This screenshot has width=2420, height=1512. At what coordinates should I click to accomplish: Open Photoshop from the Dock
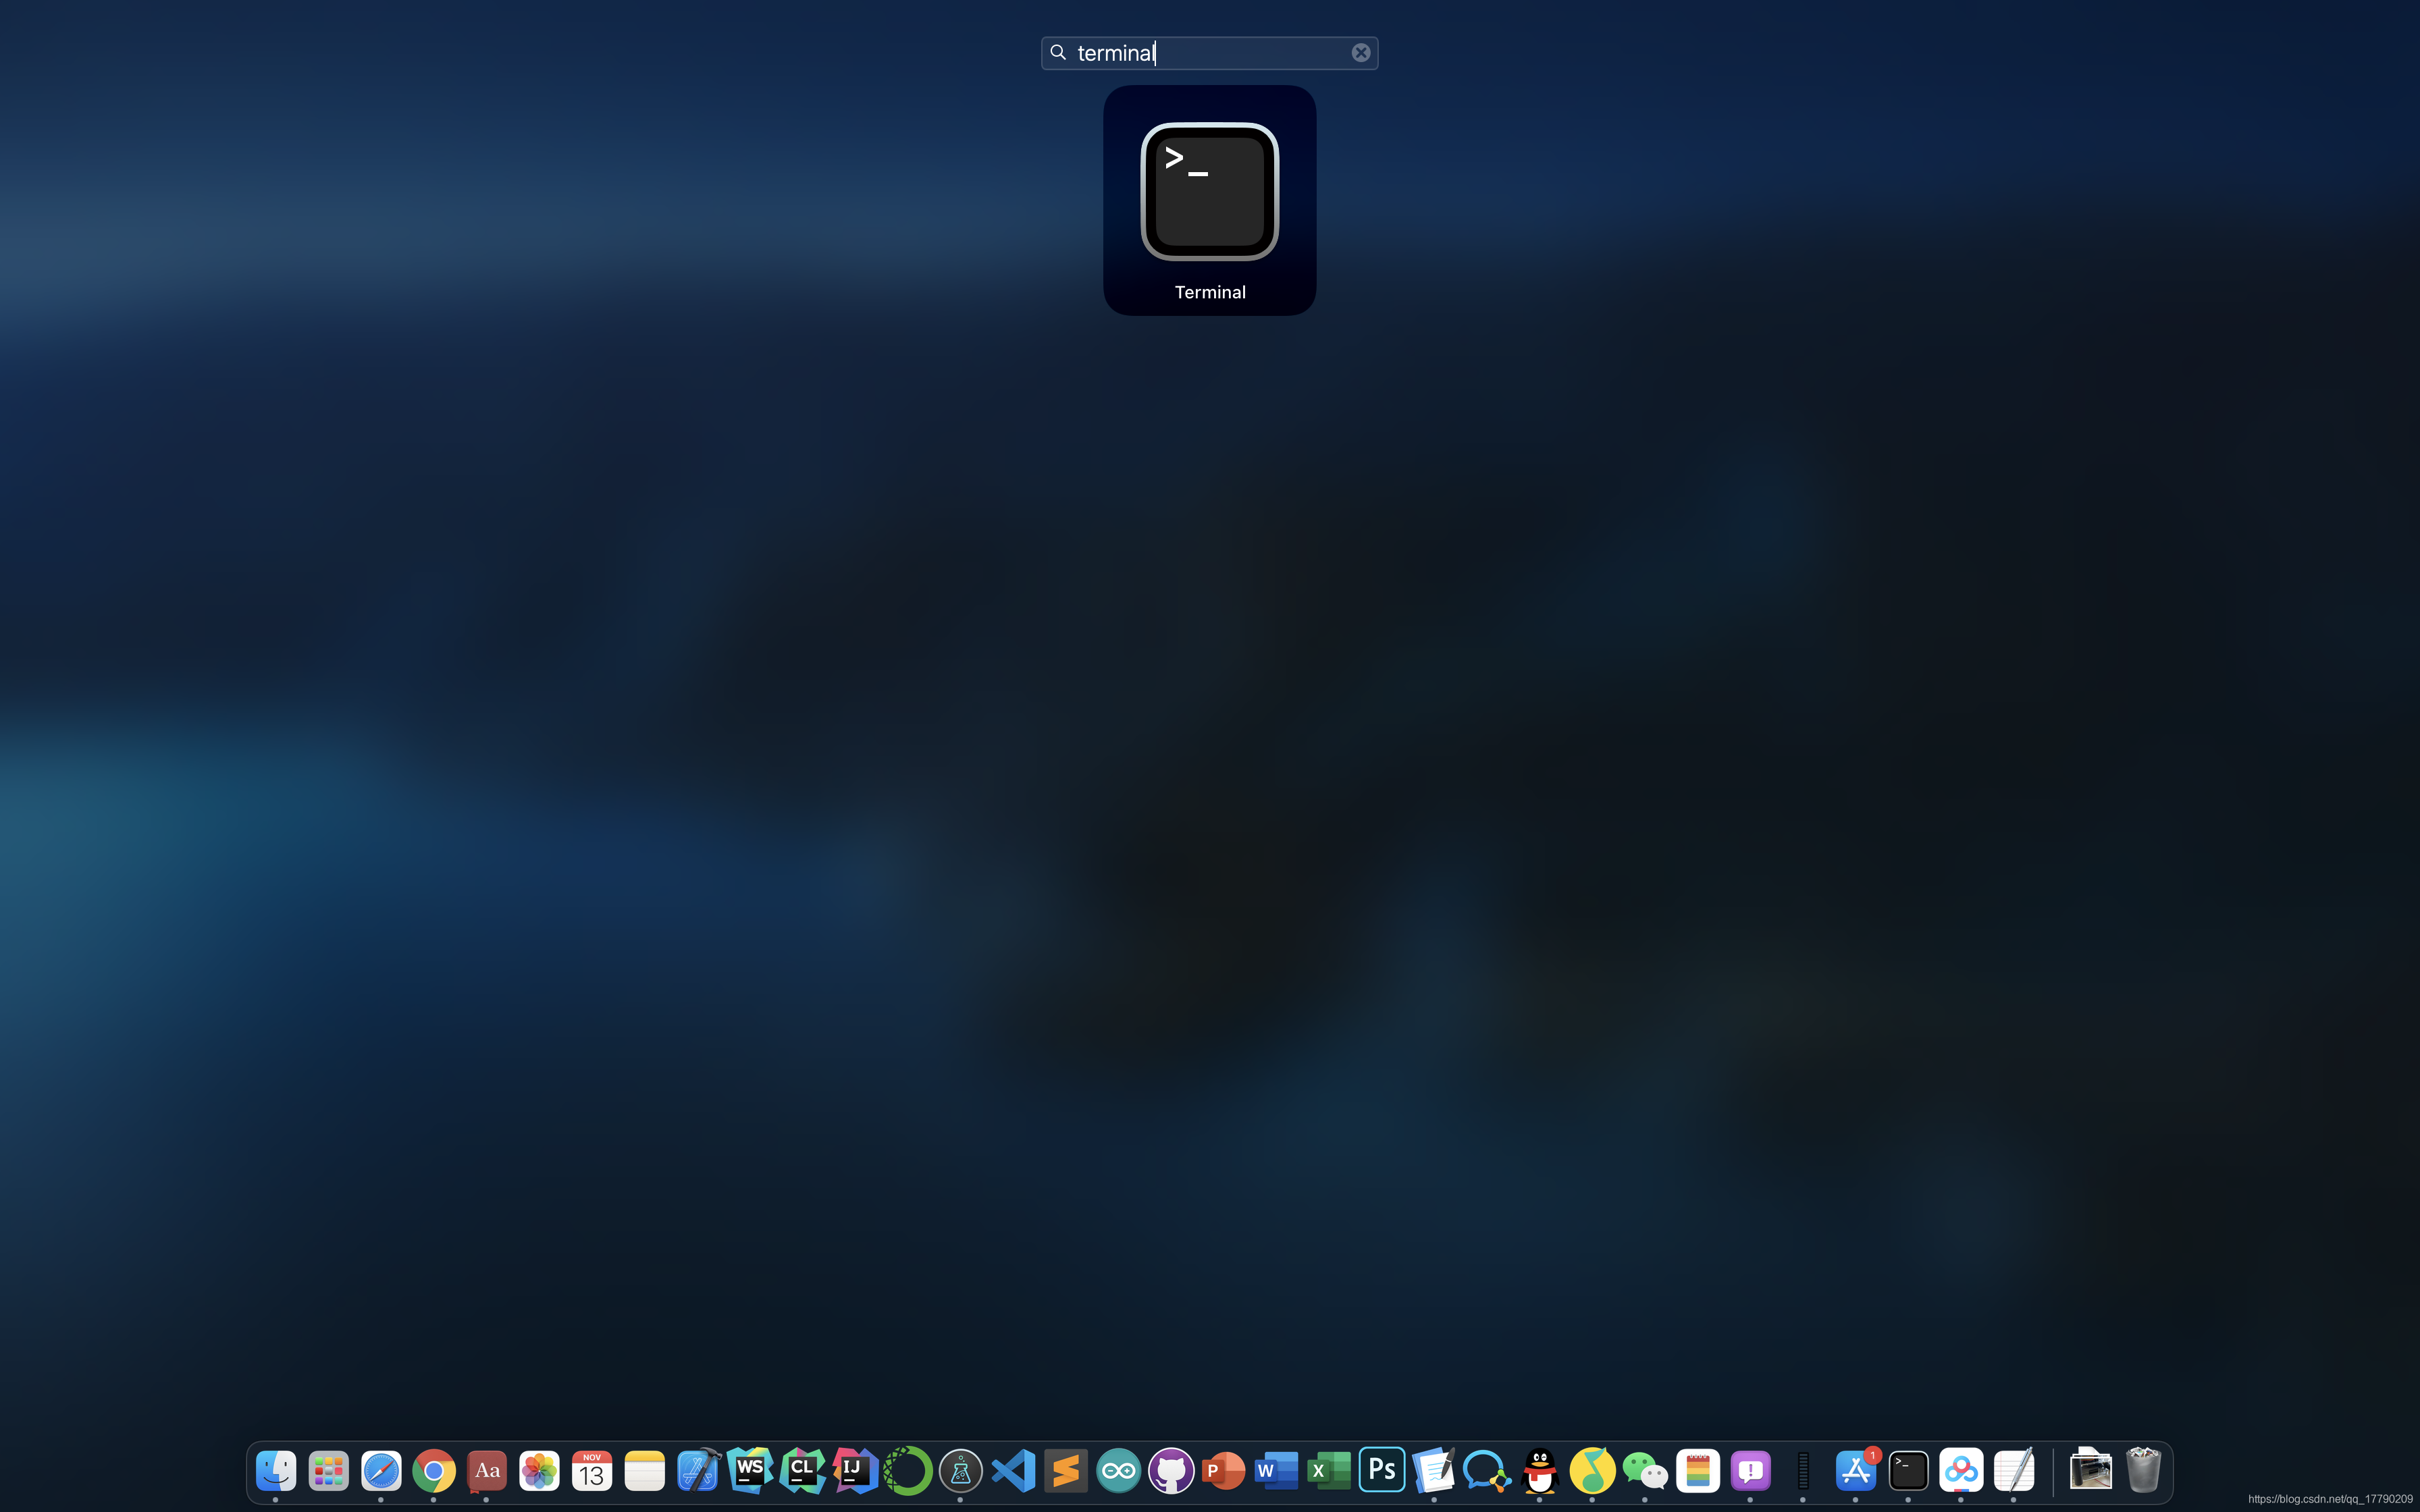coord(1381,1470)
